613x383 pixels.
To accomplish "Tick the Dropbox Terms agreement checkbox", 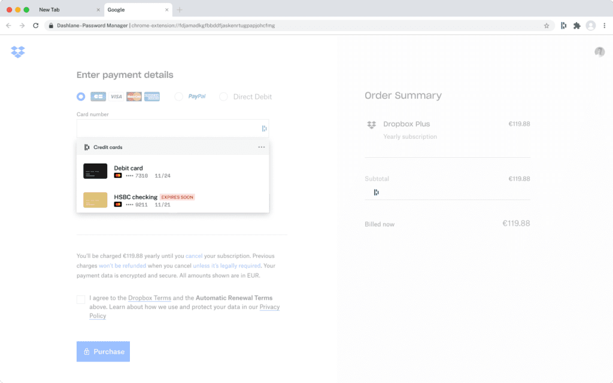I will [x=81, y=299].
